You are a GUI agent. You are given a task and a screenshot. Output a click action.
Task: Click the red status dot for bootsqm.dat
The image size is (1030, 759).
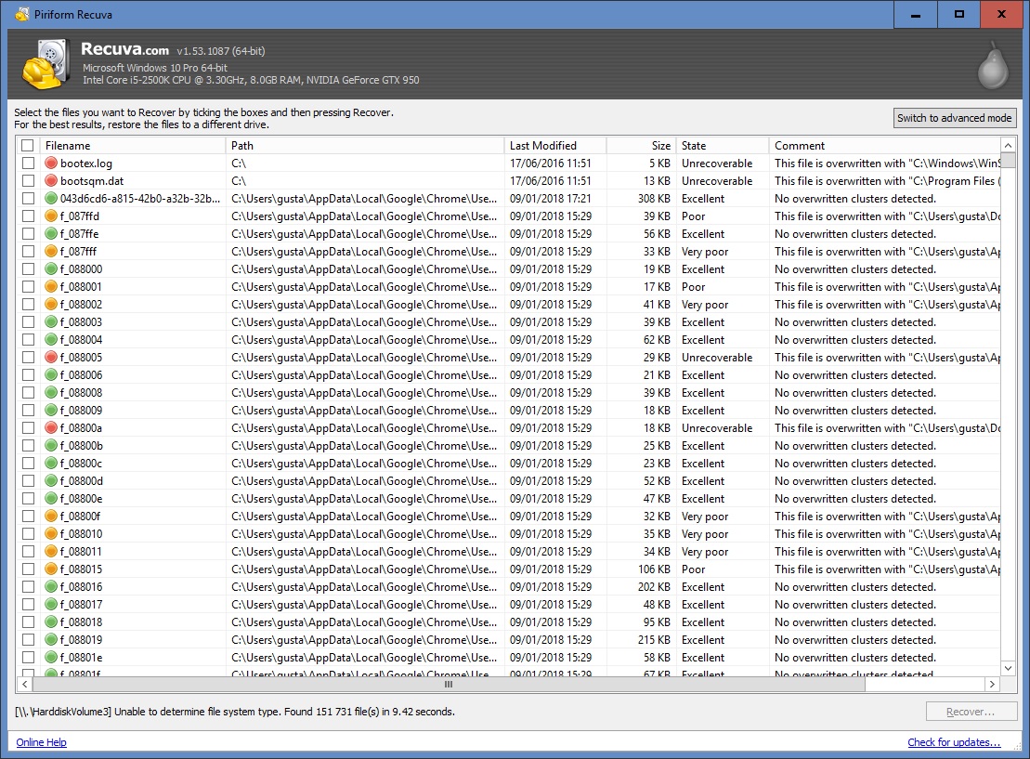point(51,181)
